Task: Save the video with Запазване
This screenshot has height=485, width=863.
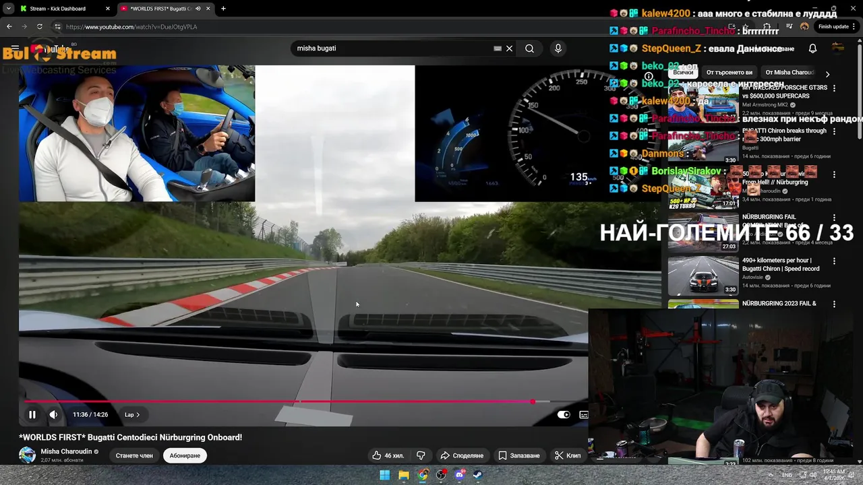Action: click(x=519, y=456)
